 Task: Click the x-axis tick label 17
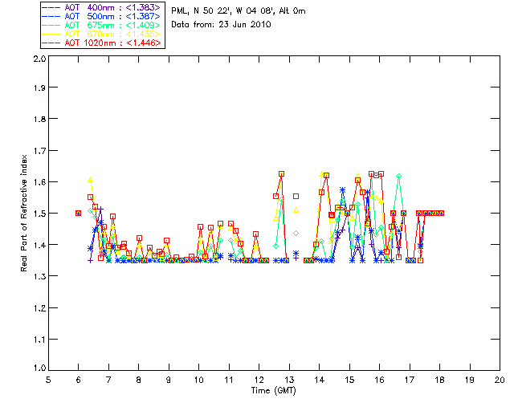[410, 380]
